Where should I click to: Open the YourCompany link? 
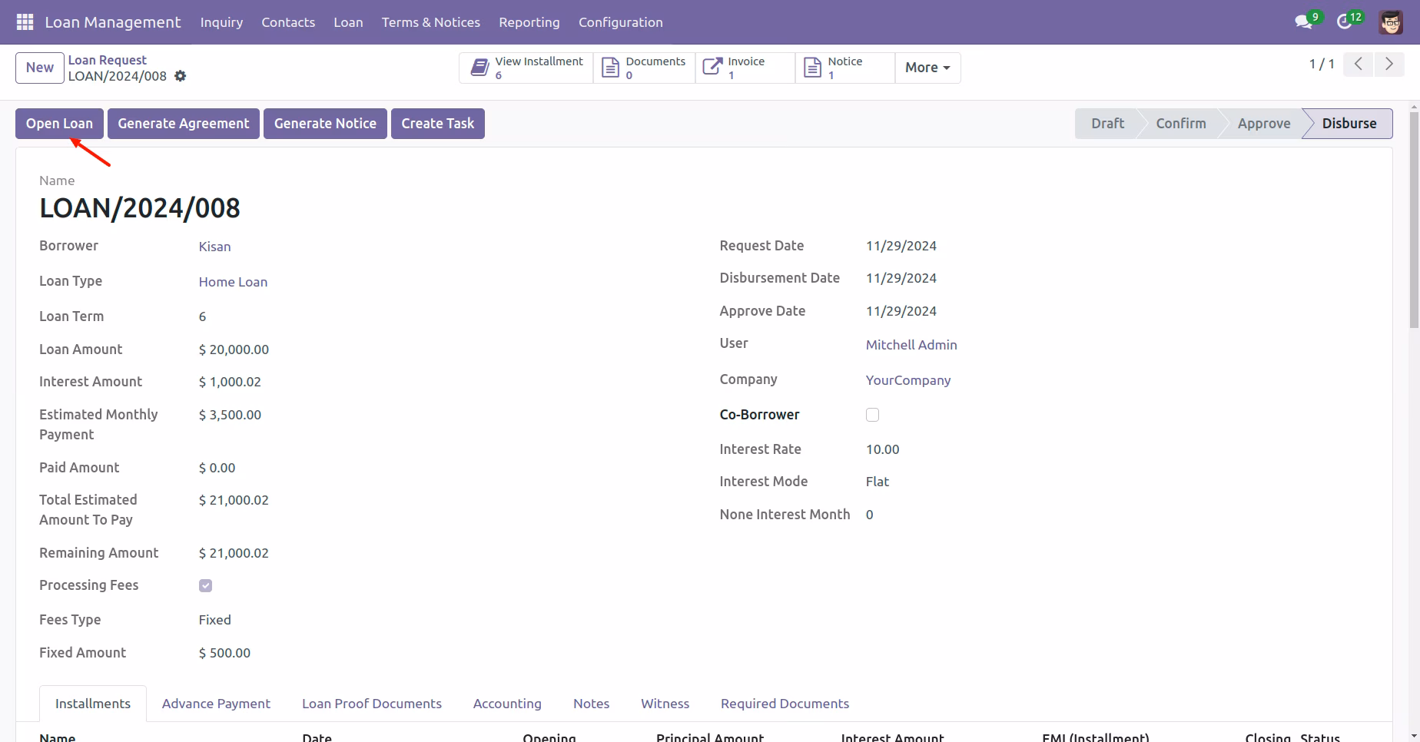[908, 380]
